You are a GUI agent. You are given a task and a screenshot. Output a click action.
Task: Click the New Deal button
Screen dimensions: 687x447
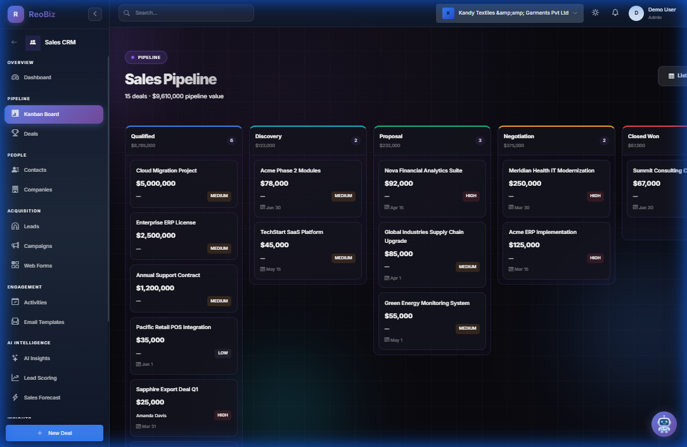(54, 432)
